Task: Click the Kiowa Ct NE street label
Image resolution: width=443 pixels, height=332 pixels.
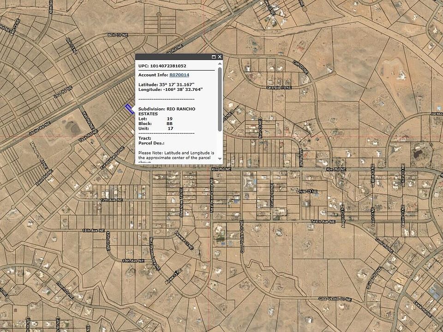Action: pos(173,276)
